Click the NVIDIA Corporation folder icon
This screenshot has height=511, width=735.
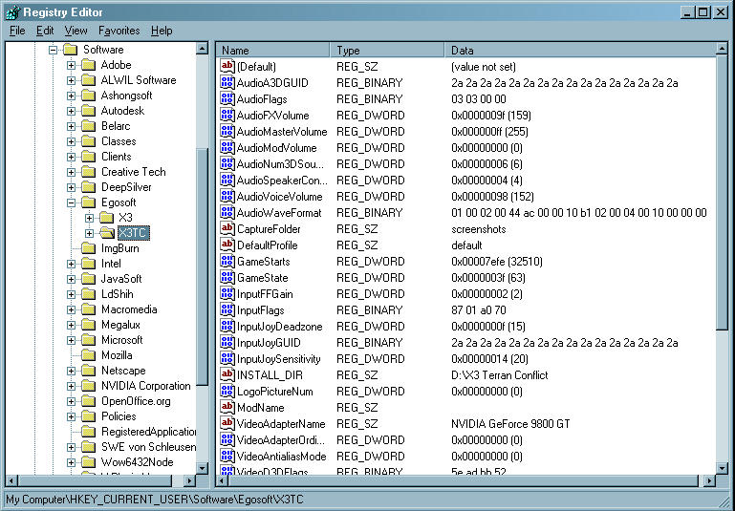click(88, 386)
